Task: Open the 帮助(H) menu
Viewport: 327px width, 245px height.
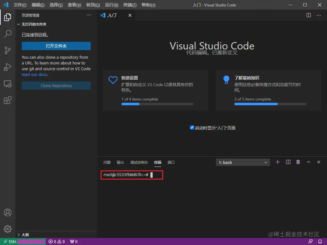Action: [148, 5]
